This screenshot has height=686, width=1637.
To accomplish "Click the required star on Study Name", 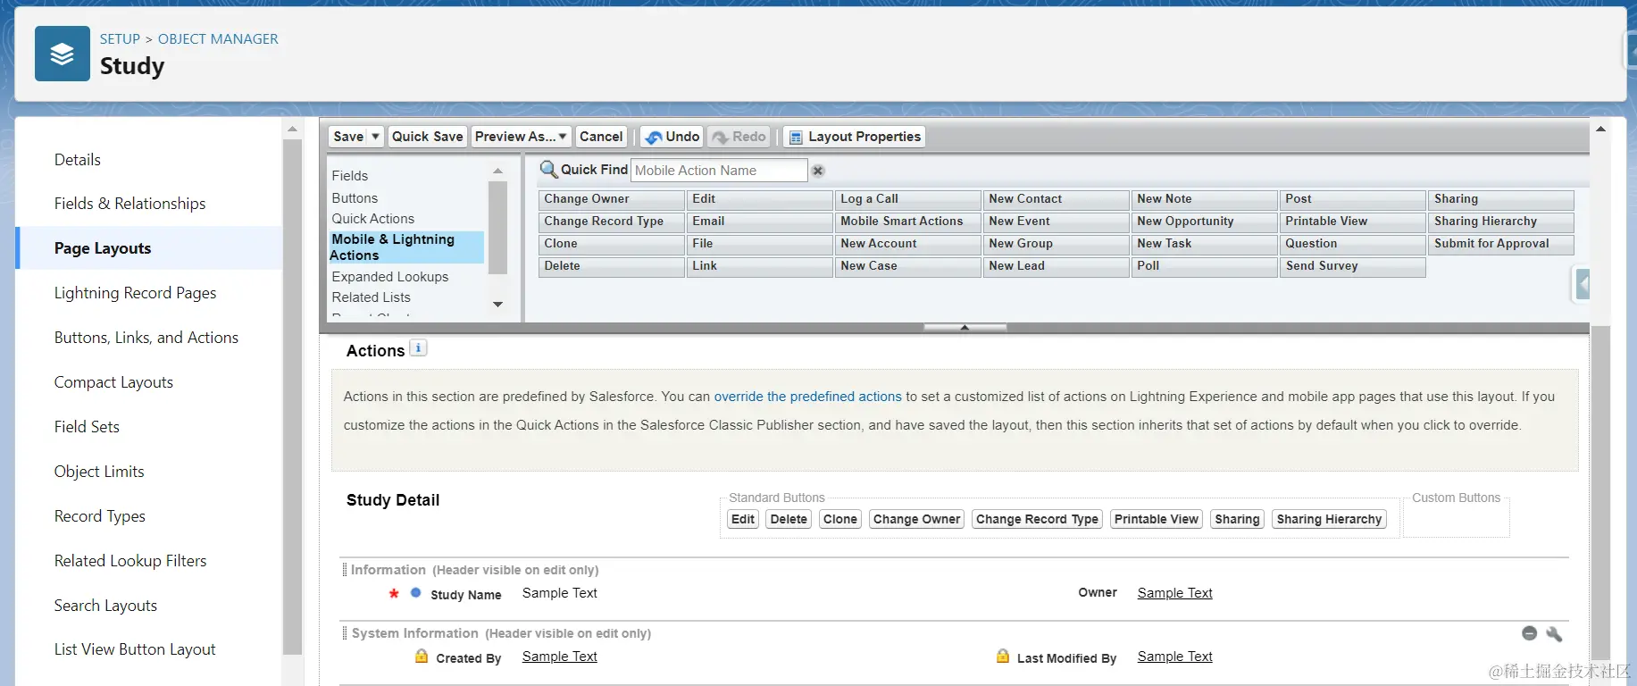I will pos(394,593).
